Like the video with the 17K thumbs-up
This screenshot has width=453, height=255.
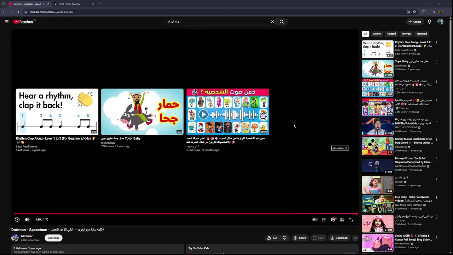pyautogui.click(x=272, y=238)
